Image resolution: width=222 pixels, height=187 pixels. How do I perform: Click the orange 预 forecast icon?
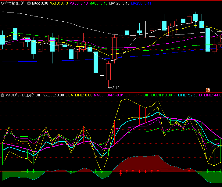(x=208, y=90)
